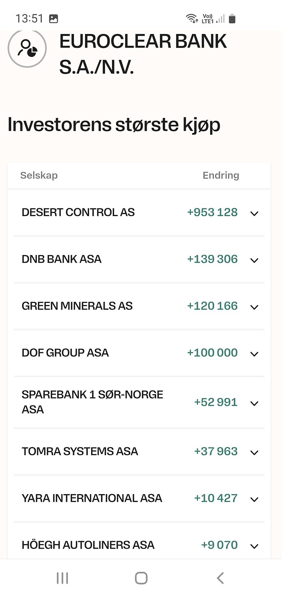Screen dimensions: 282x596
Task: Tap the Wi-Fi status icon
Action: point(191,18)
